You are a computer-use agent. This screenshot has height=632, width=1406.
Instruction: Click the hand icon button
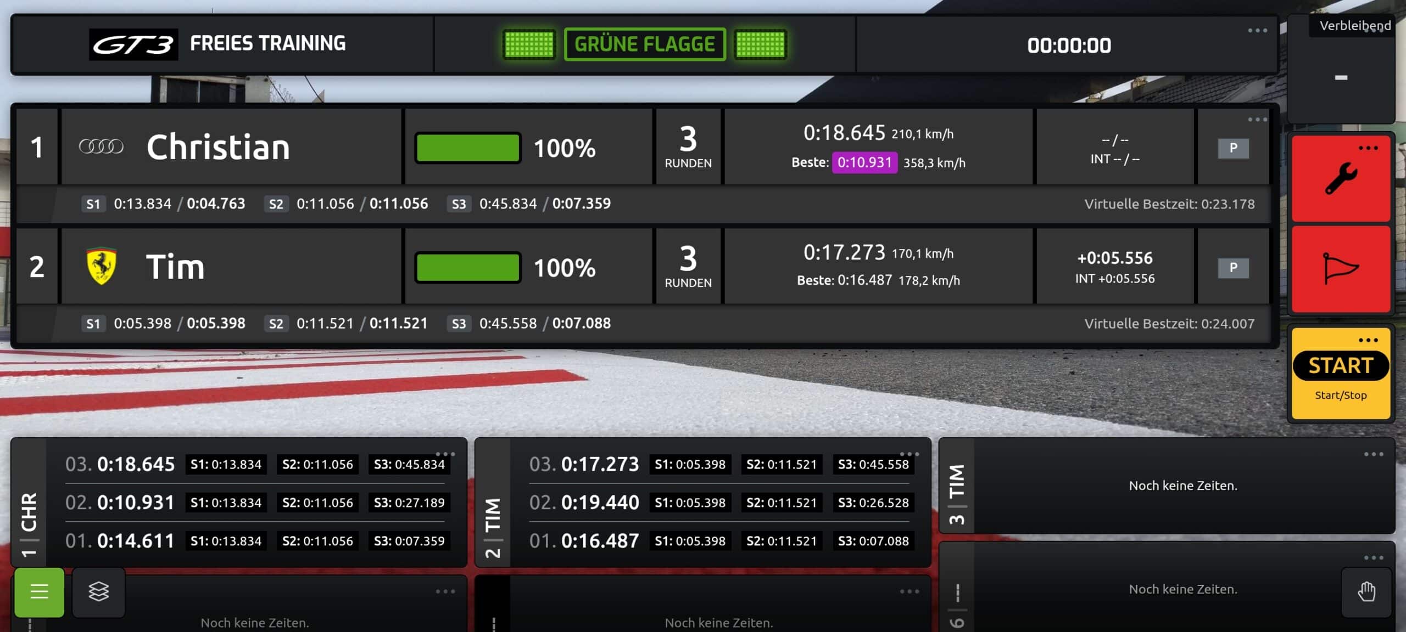tap(1366, 592)
